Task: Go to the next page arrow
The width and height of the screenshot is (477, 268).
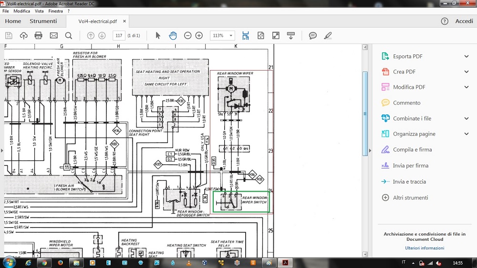Action: click(x=102, y=36)
